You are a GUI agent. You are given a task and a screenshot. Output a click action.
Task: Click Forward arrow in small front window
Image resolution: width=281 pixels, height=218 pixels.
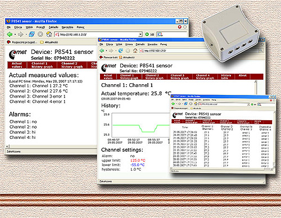point(179,104)
